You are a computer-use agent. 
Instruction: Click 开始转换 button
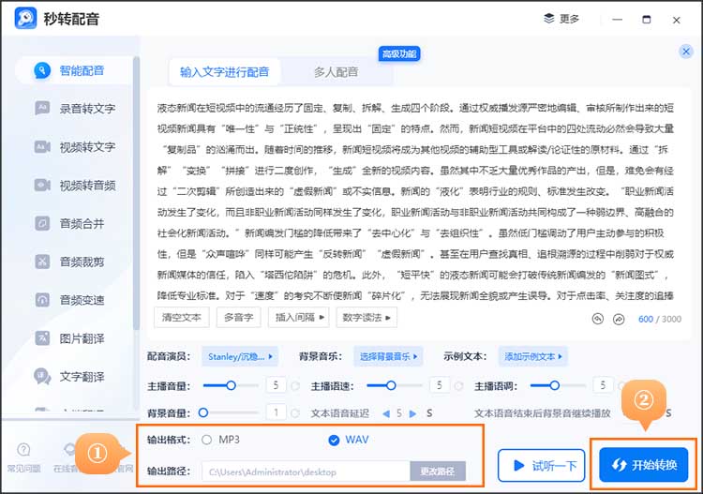[643, 465]
